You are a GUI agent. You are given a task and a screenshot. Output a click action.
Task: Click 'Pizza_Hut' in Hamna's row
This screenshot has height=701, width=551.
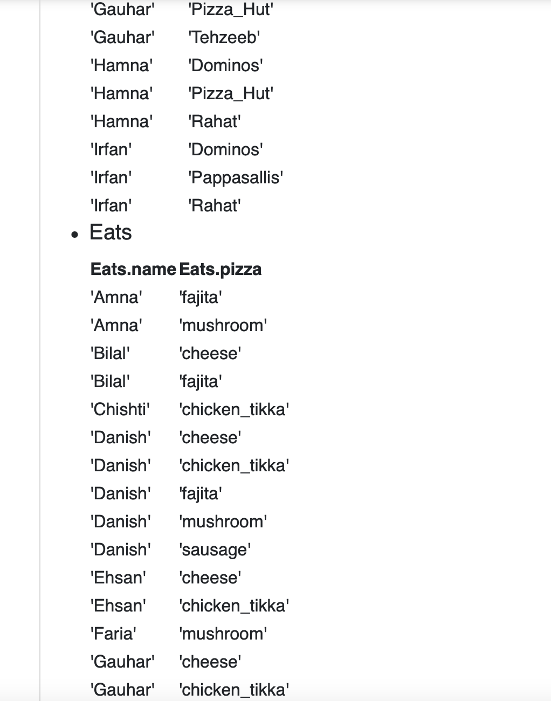tap(231, 93)
